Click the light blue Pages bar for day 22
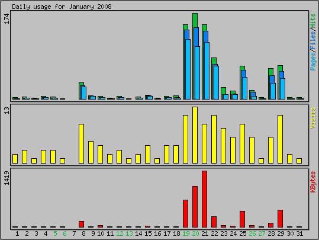Image resolution: width=319 pixels, height=240 pixels. 217,82
